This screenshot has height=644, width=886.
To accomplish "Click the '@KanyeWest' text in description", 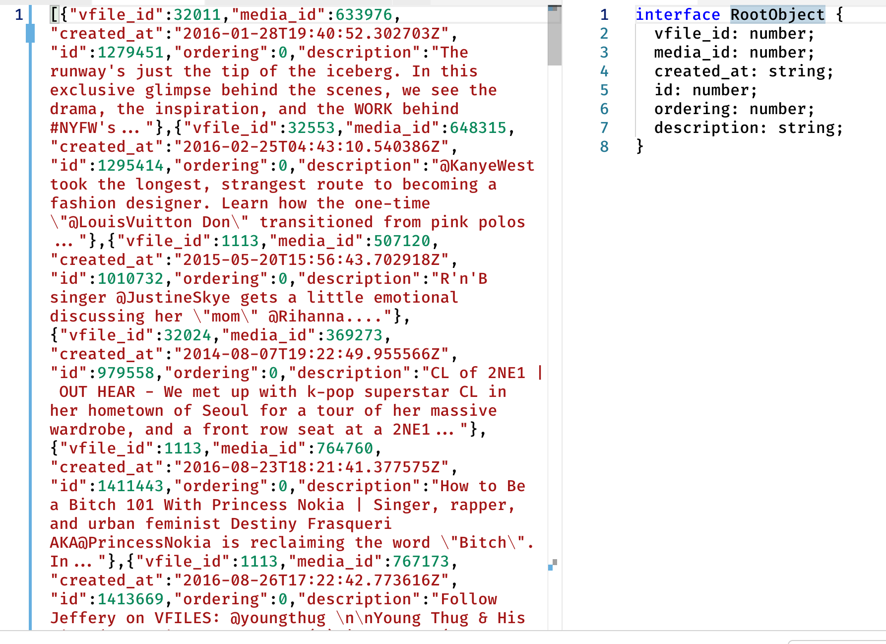I will tap(488, 166).
